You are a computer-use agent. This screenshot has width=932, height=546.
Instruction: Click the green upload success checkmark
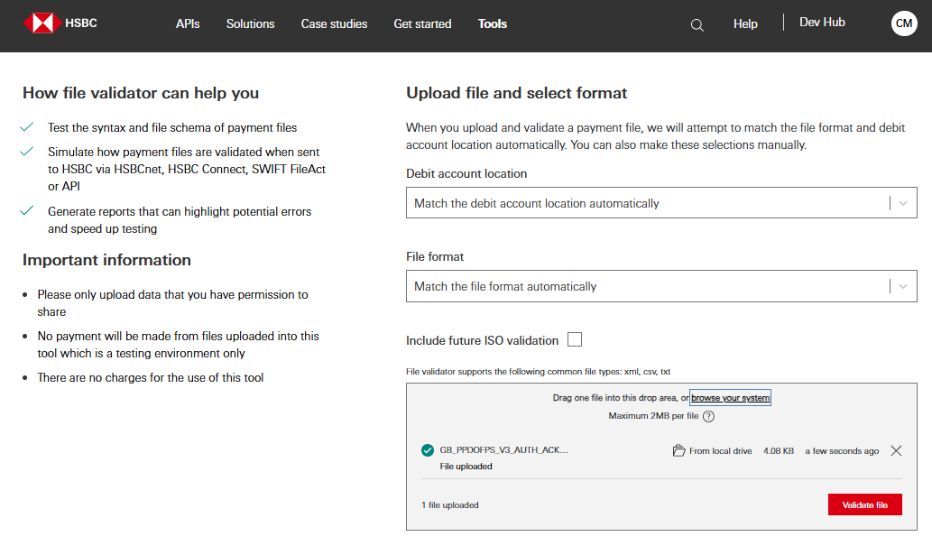pos(428,449)
